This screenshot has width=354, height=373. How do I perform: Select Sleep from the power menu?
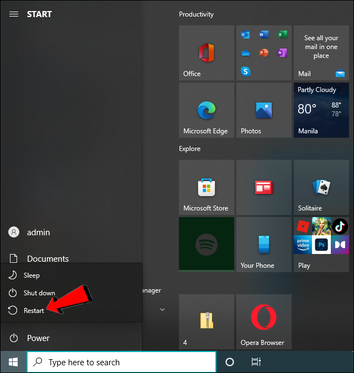point(71,275)
